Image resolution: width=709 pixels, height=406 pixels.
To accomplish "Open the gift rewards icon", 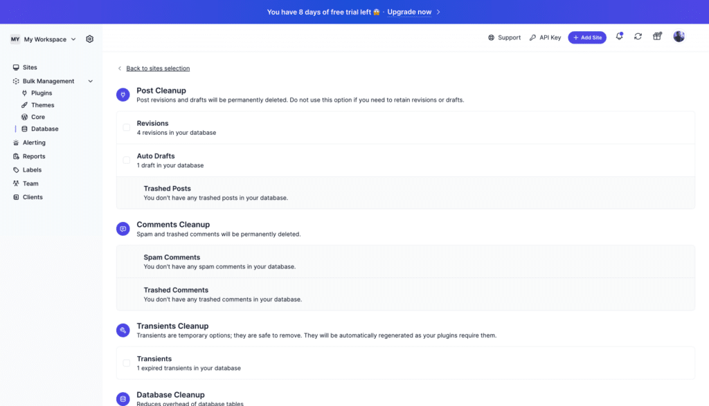I will (x=658, y=36).
